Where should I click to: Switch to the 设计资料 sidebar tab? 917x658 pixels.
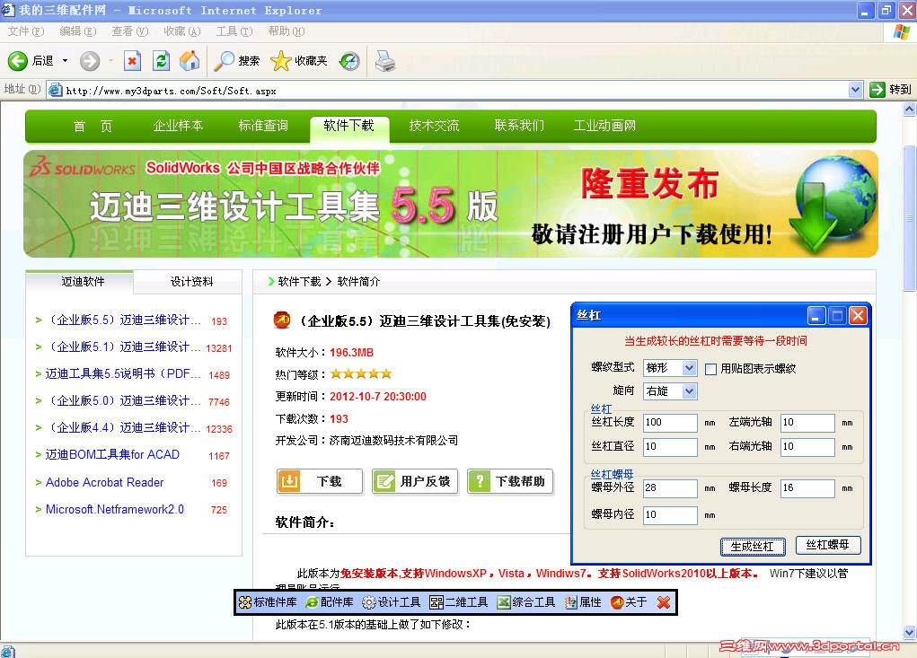pos(189,282)
